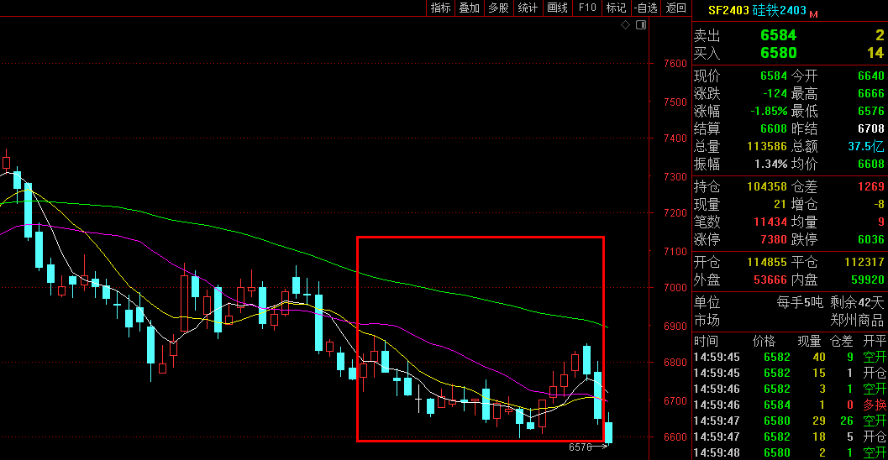This screenshot has width=888, height=460.
Task: Click the 标记 mark button
Action: pyautogui.click(x=616, y=8)
